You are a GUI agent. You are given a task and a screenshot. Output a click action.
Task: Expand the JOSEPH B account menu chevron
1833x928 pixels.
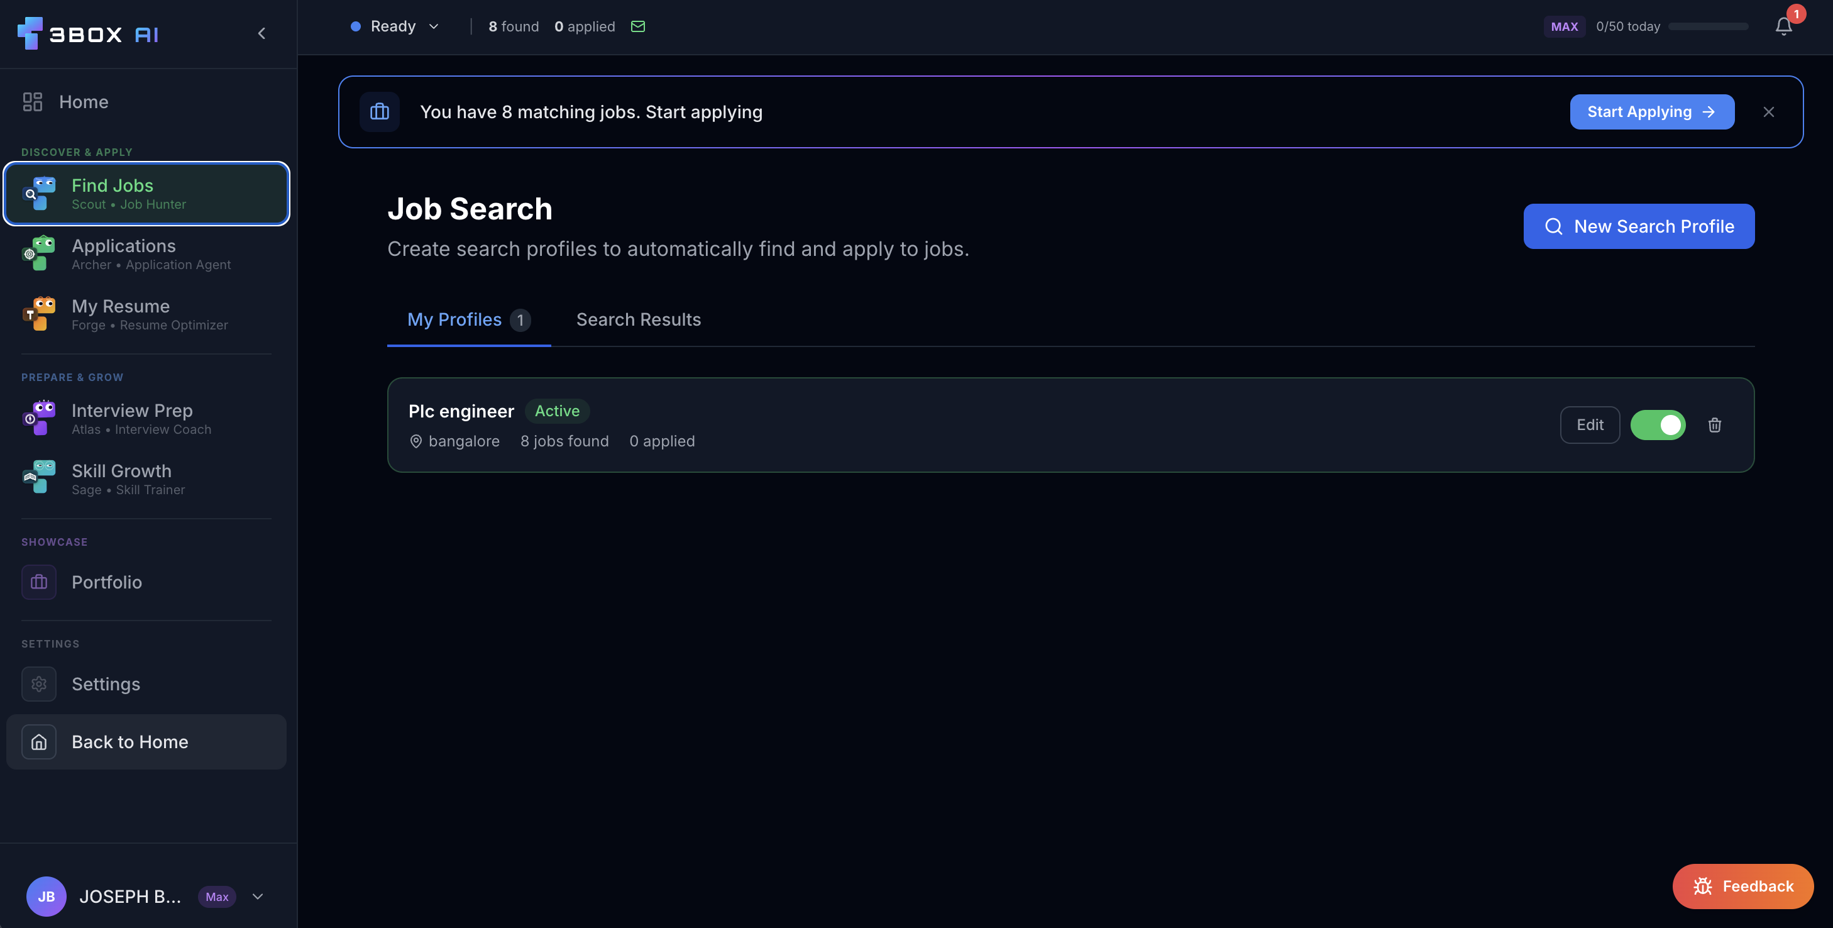[258, 897]
